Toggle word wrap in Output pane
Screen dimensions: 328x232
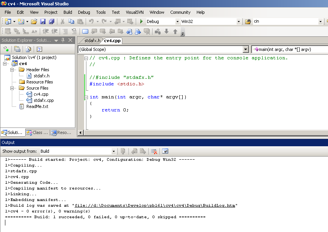click(165, 151)
